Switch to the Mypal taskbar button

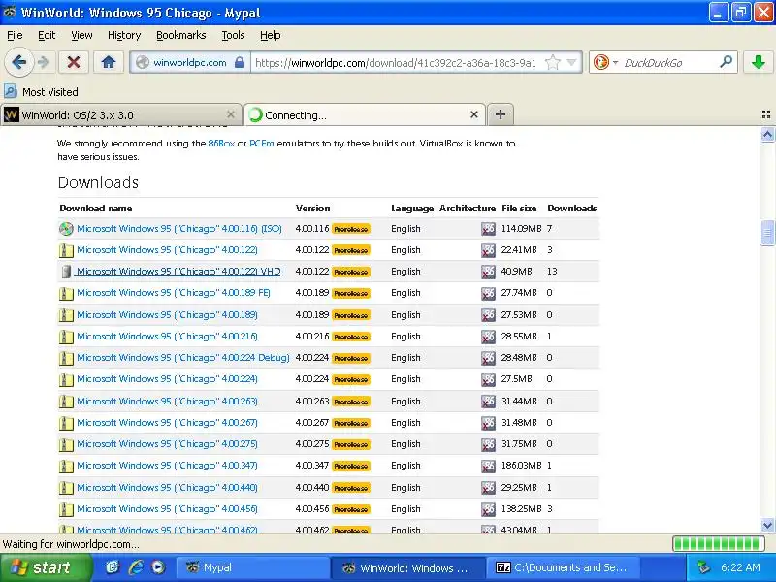(251, 567)
